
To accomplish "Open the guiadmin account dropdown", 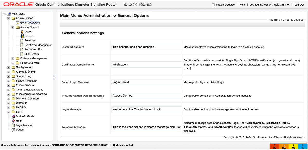I will click(x=282, y=5).
